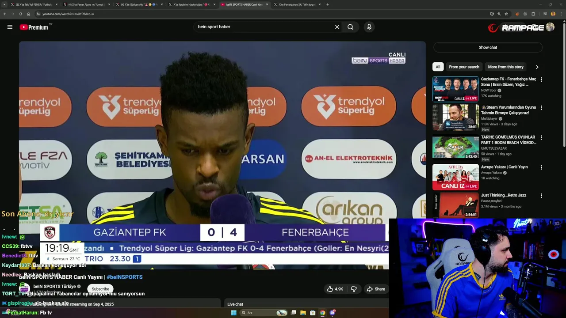The height and width of the screenshot is (318, 566).
Task: Switch to the 'X'te Fener Ajans' browser tab
Action: [86, 4]
